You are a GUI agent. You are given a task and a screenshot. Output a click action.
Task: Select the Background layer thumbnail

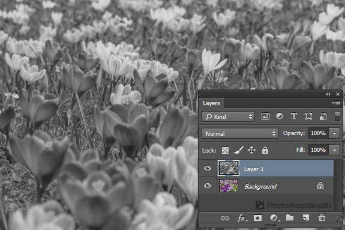pos(229,186)
